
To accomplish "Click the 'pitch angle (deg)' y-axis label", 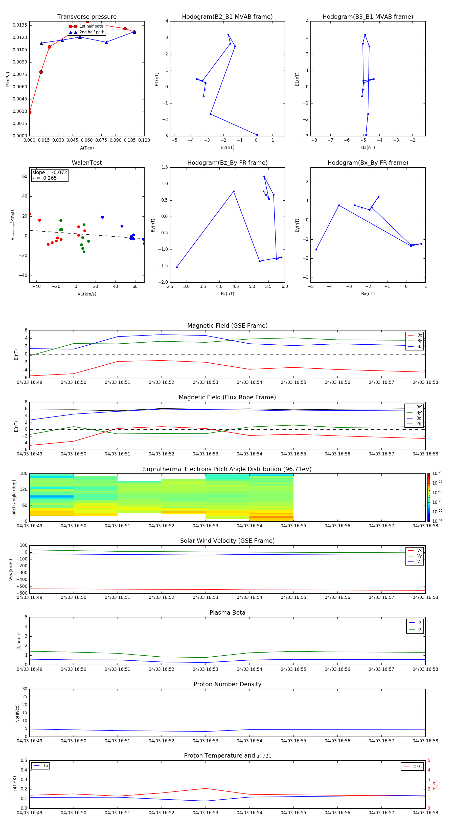I will tap(14, 497).
